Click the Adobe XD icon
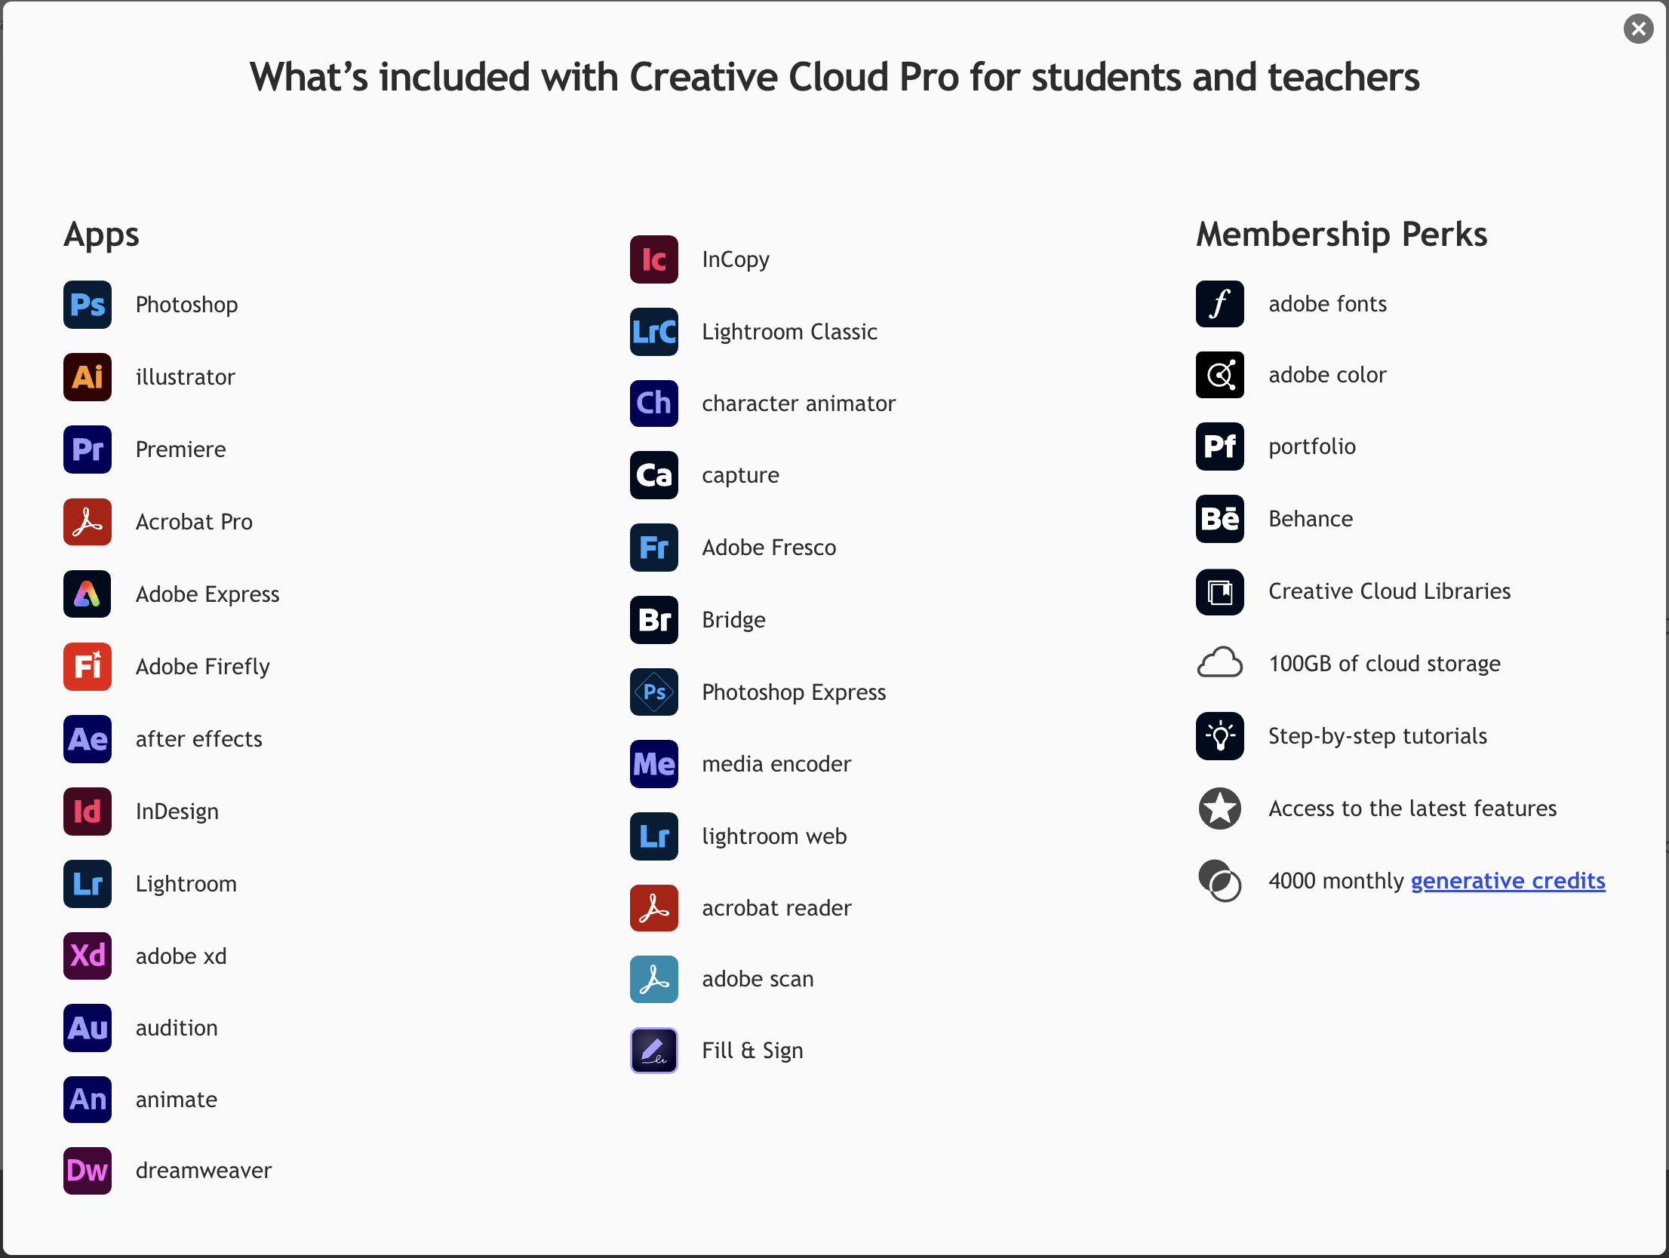 (x=88, y=956)
